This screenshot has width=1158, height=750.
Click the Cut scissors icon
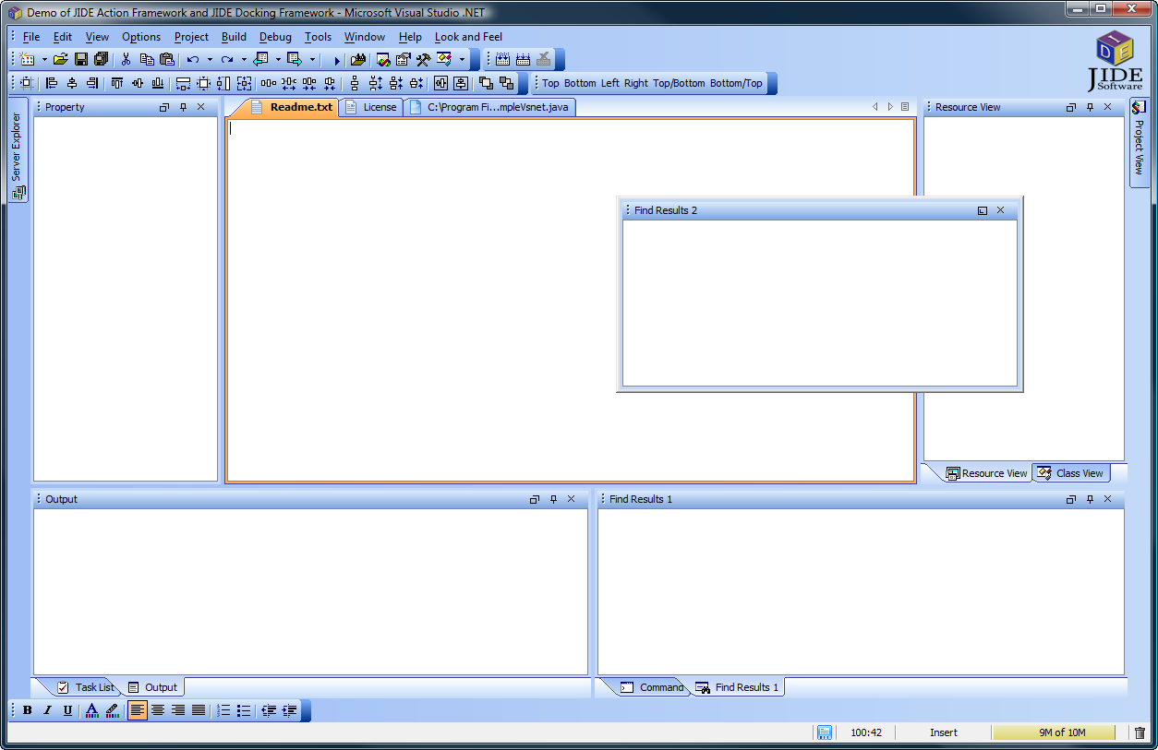tap(127, 59)
